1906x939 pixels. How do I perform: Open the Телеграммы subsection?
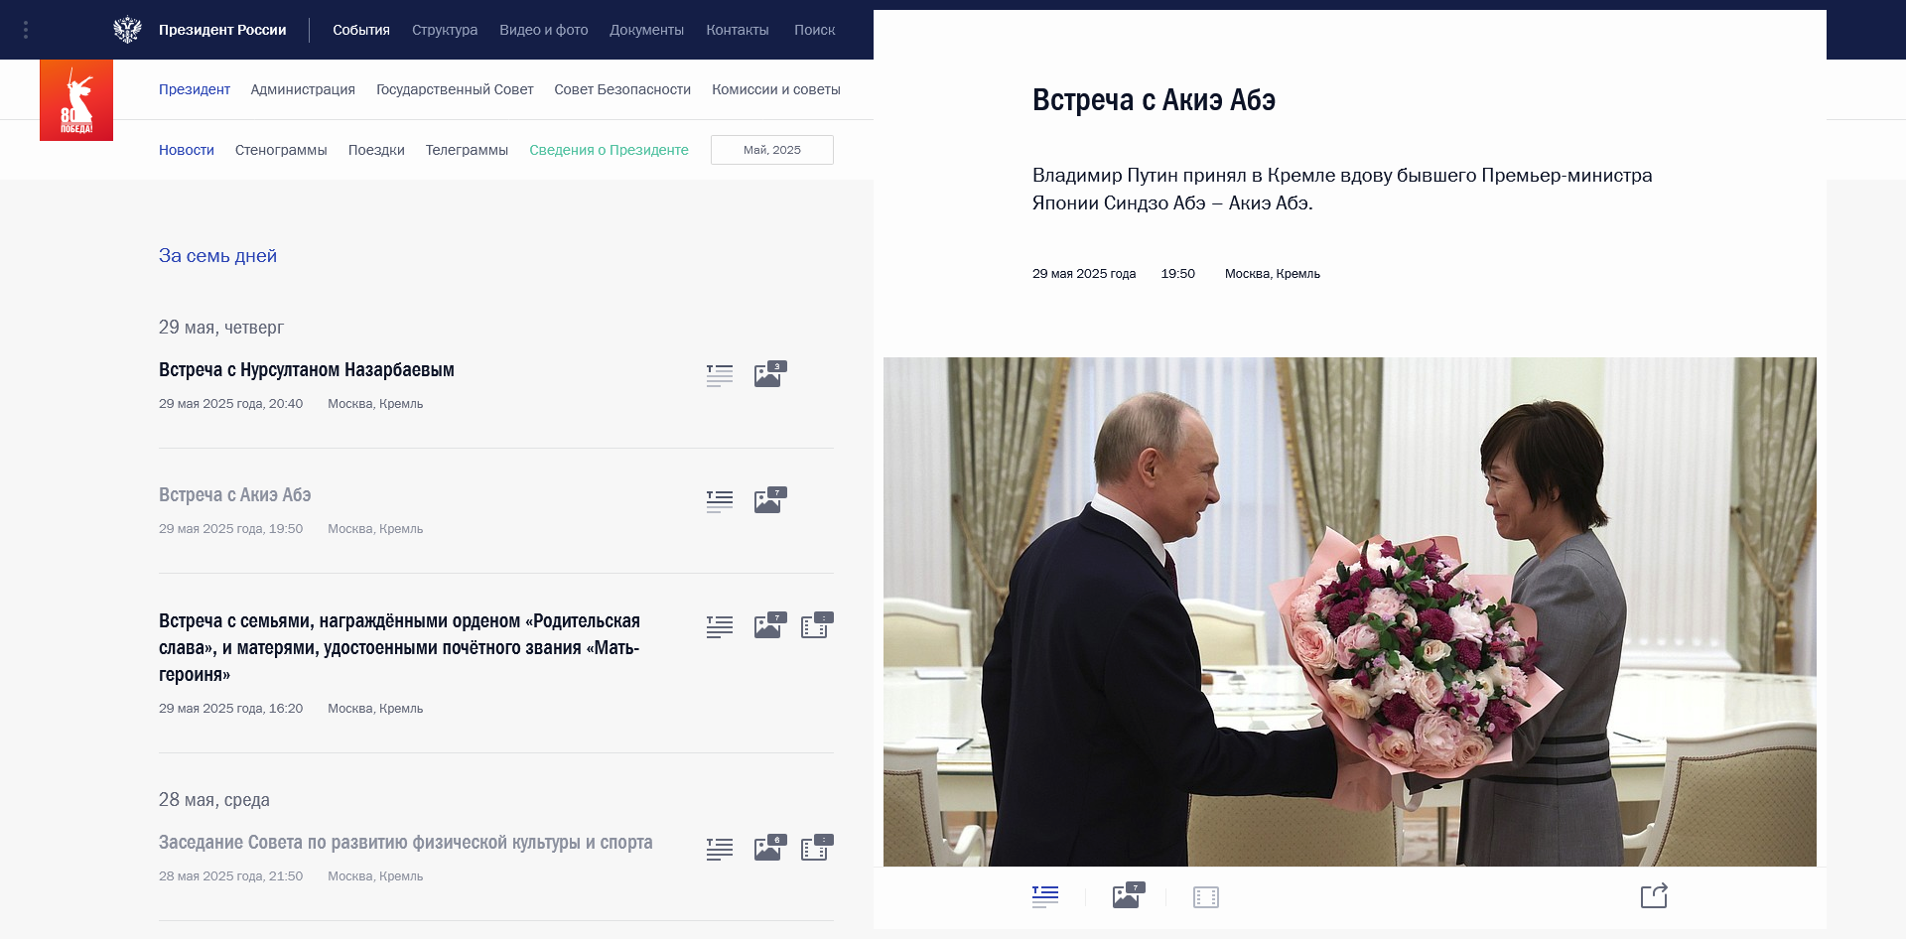click(x=467, y=150)
